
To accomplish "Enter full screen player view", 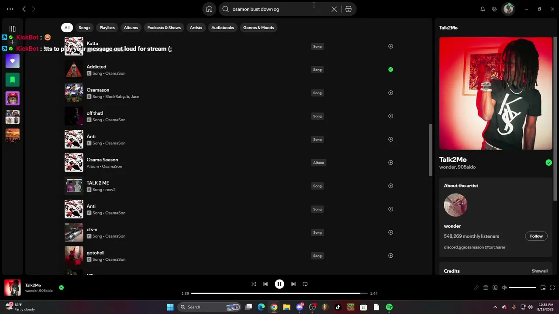I will (552, 287).
